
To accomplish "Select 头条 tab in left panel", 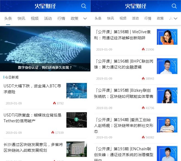I will point(8,18).
